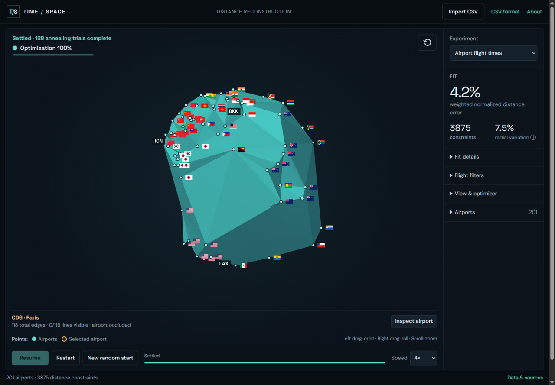Select the Seychelles flag airport marker
This screenshot has width=555, height=385.
pyautogui.click(x=271, y=97)
